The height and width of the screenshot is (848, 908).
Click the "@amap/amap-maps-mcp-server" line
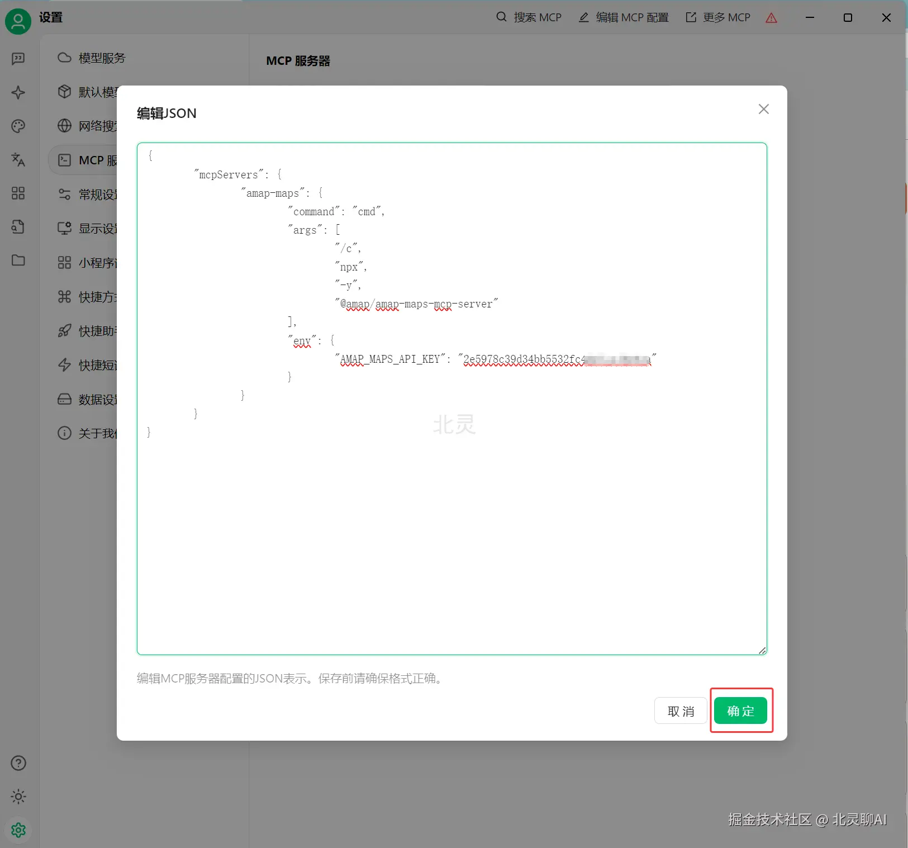pos(416,304)
